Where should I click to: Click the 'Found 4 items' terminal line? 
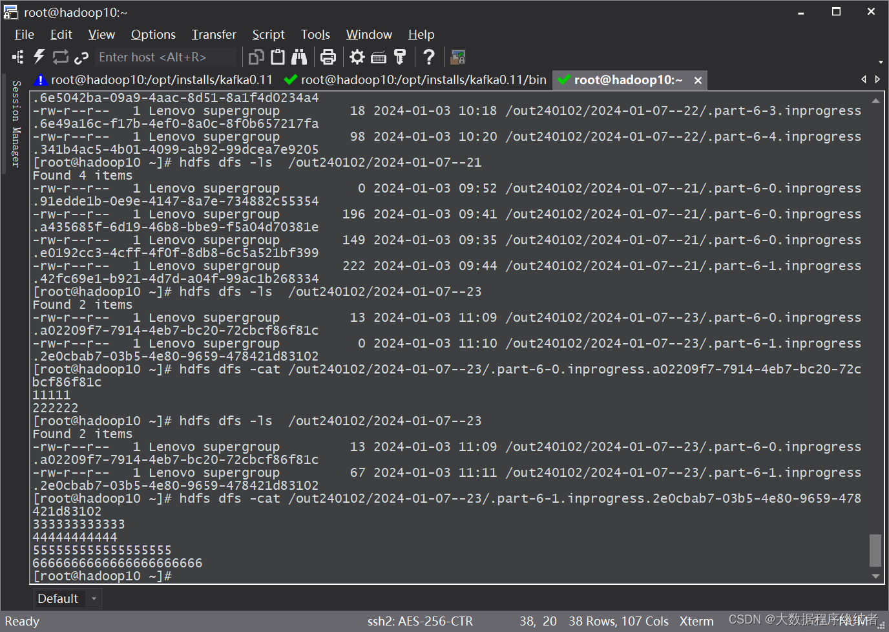[83, 175]
